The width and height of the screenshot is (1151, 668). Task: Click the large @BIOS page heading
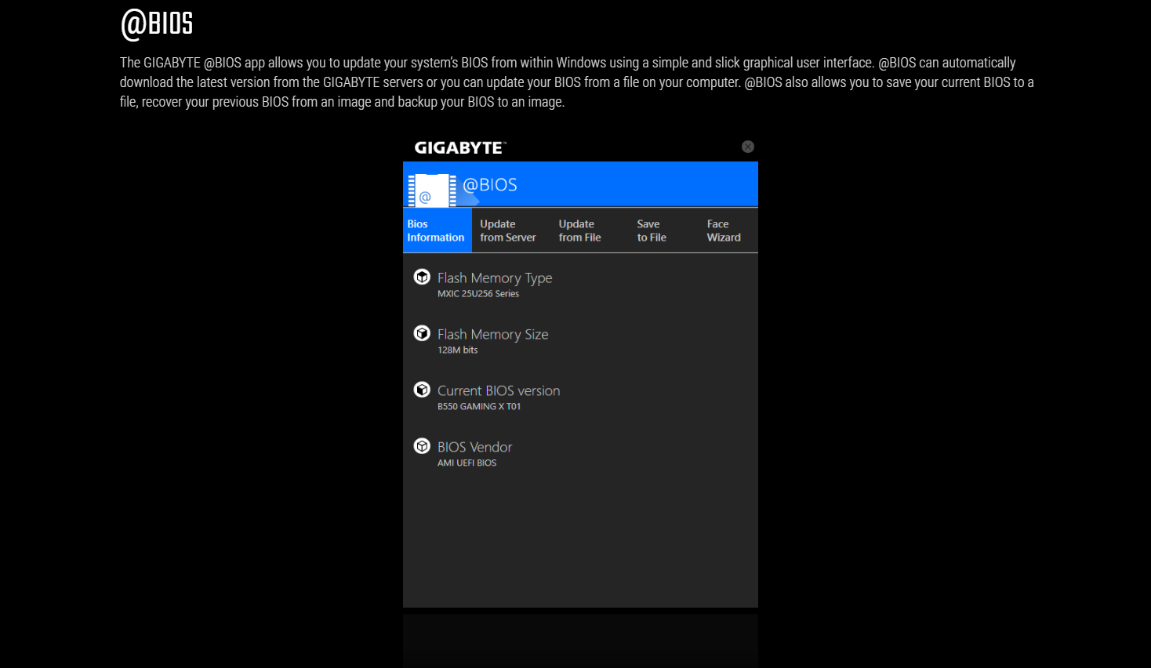157,24
